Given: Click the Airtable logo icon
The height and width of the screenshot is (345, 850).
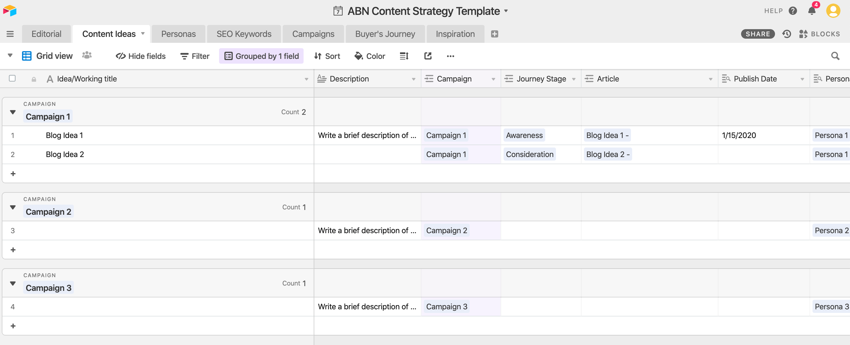Looking at the screenshot, I should (10, 10).
